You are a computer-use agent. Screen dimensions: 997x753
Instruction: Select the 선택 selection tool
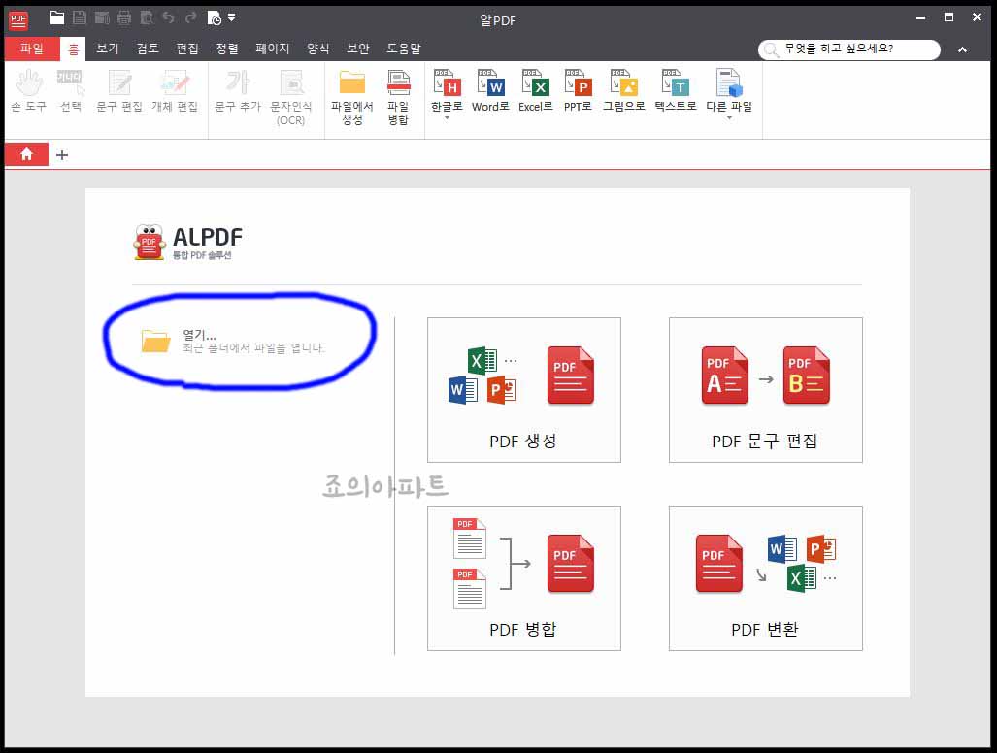[x=71, y=91]
